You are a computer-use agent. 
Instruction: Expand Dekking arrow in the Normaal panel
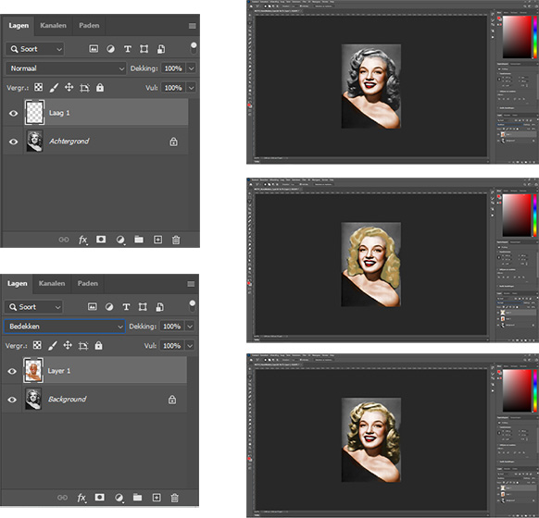[x=191, y=68]
